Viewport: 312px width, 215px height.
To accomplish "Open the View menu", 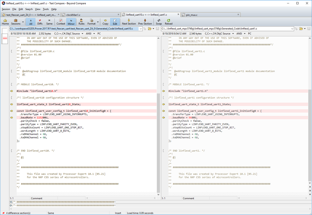I will point(37,9).
